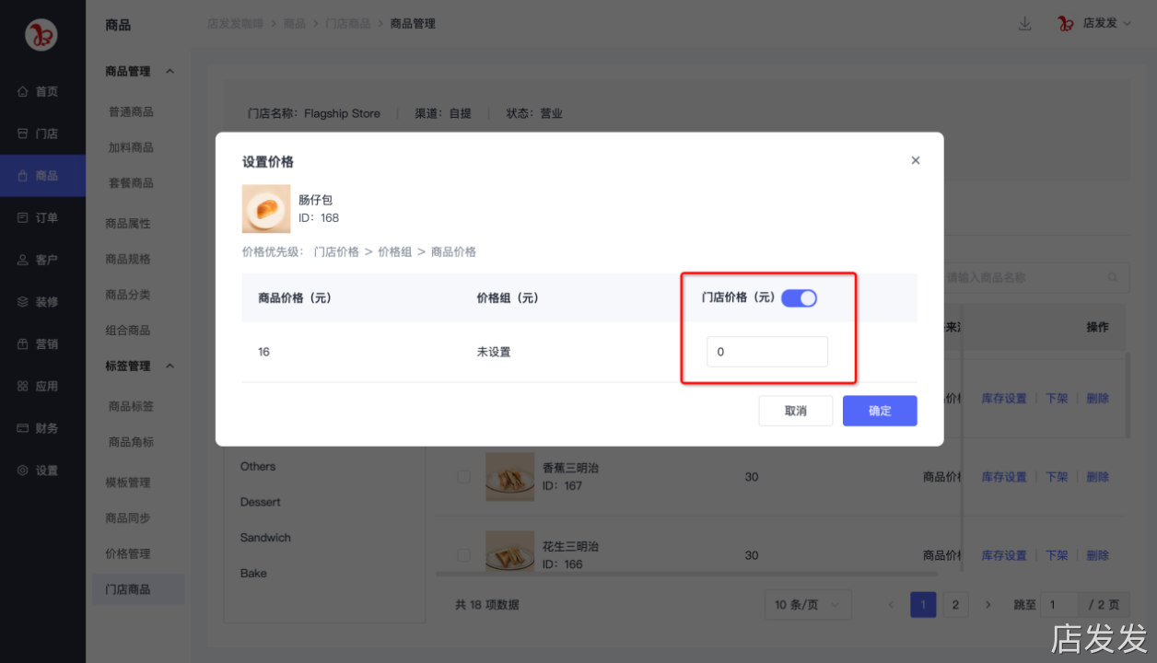The image size is (1157, 663).
Task: Click 店发发咖啡 in the breadcrumb
Action: (235, 24)
